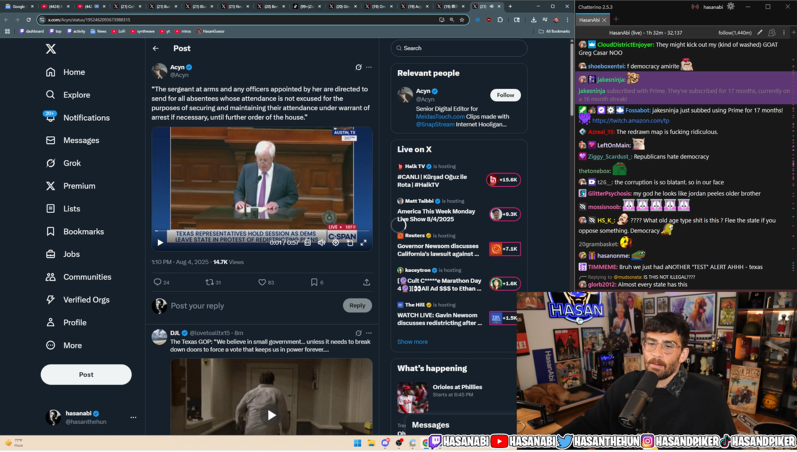Open Profile in sidebar
Image resolution: width=797 pixels, height=452 pixels.
tap(66, 322)
